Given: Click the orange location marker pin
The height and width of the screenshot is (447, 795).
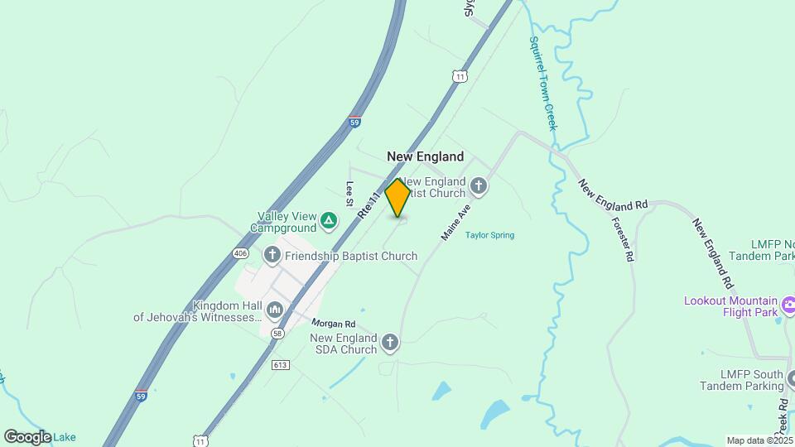Looking at the screenshot, I should (397, 198).
